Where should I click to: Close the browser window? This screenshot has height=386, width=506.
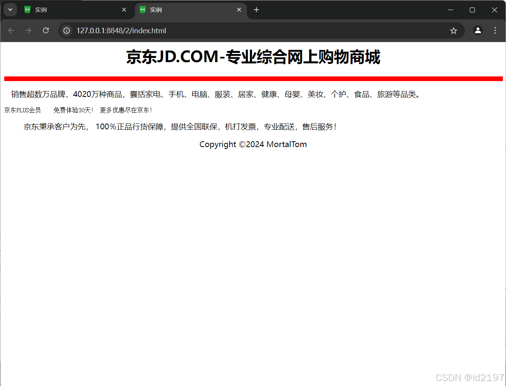pos(494,10)
